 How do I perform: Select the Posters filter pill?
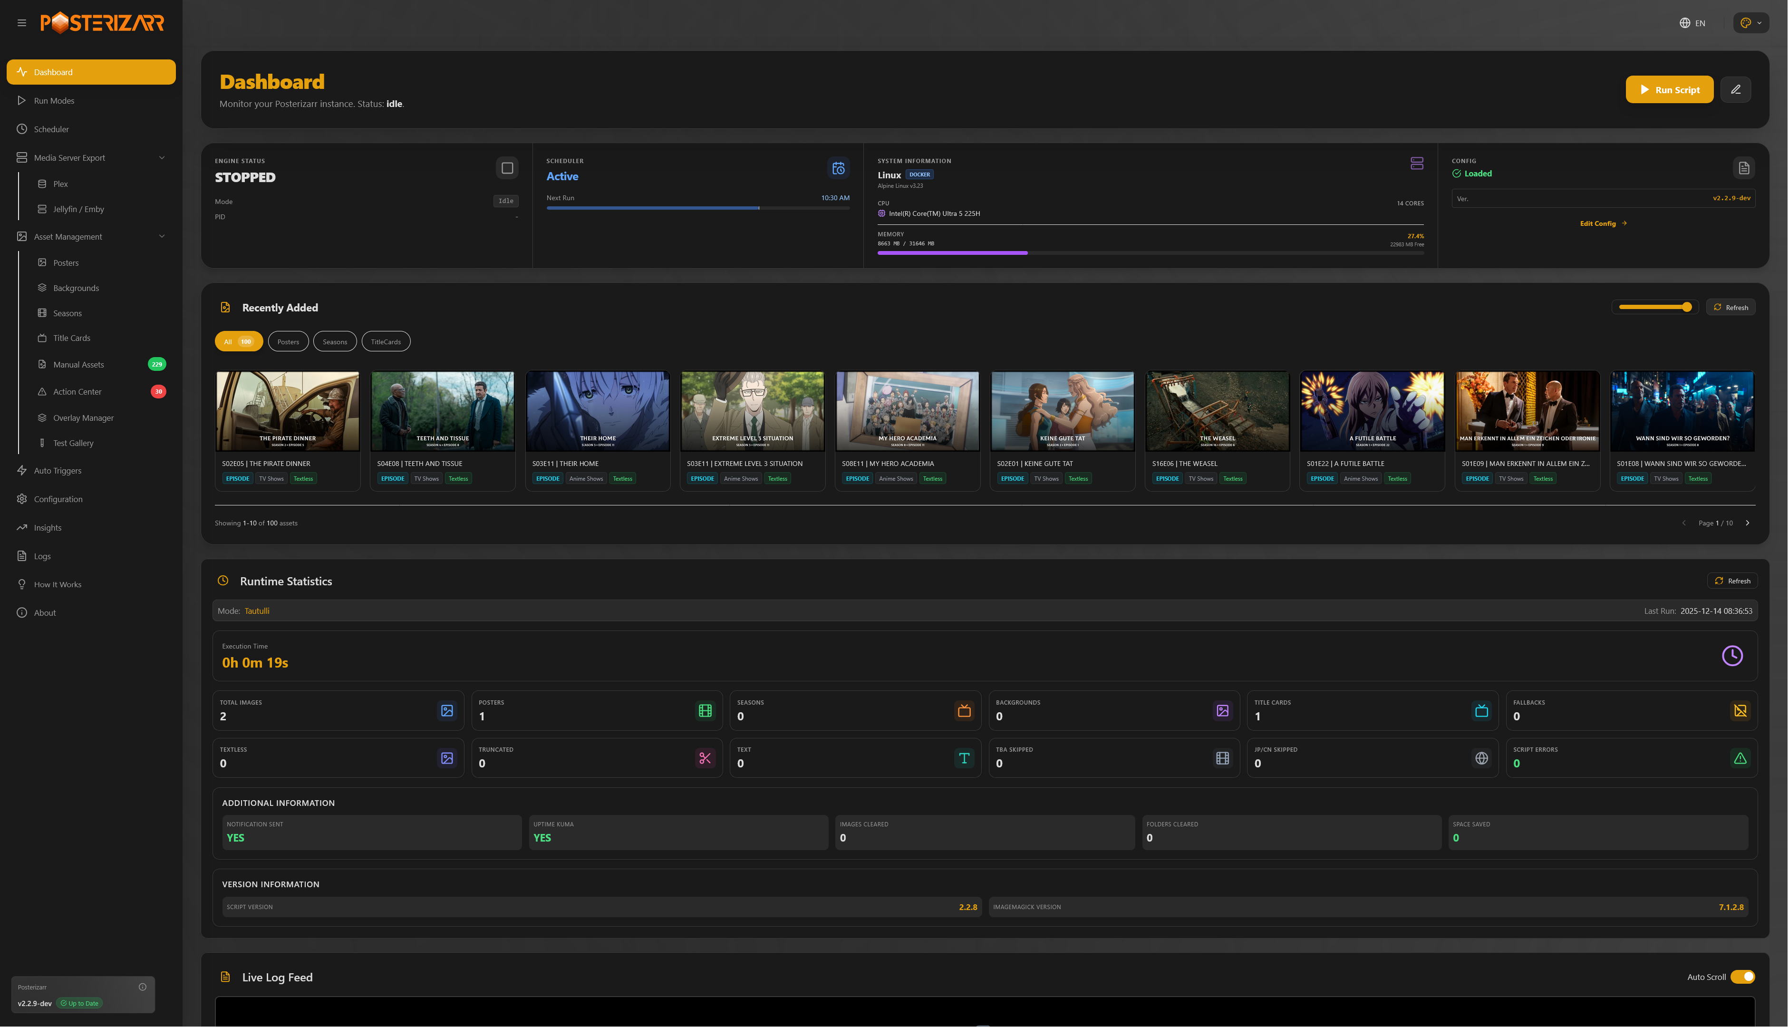[x=288, y=342]
